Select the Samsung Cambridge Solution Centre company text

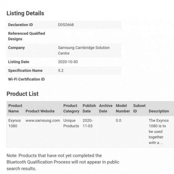pos(84,50)
